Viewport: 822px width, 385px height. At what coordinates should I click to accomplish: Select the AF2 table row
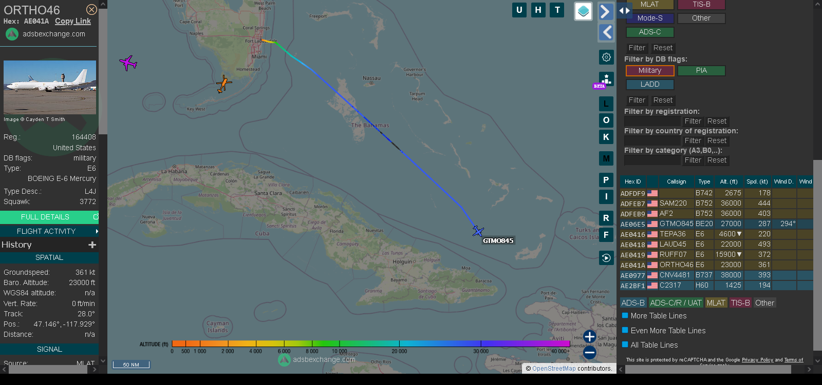716,213
